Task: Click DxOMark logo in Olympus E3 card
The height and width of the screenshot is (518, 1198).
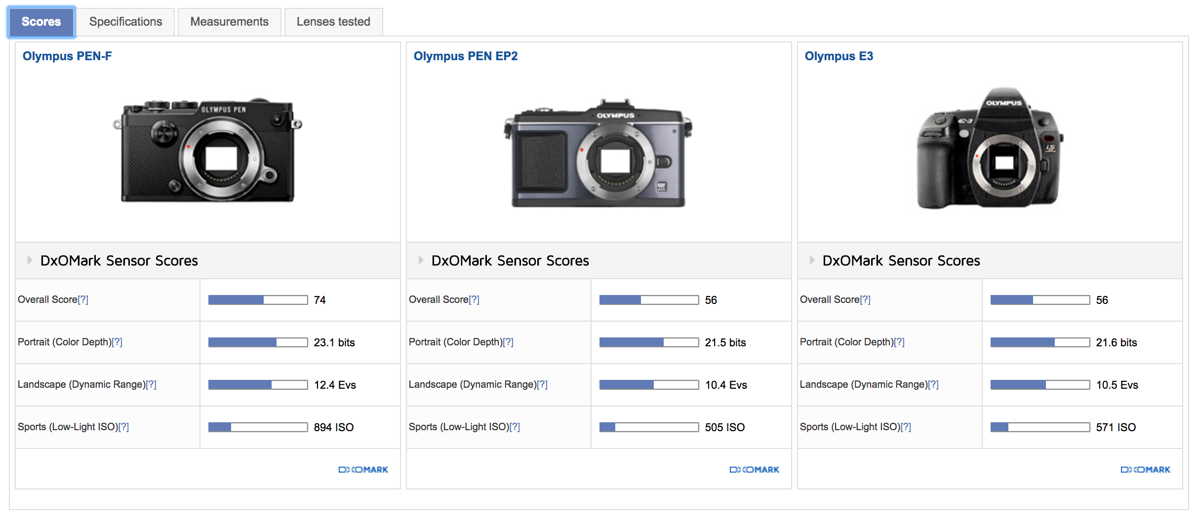Action: pos(1146,470)
